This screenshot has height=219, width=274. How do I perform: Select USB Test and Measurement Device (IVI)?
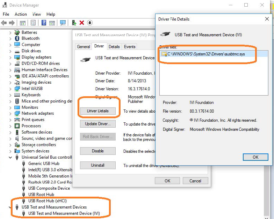coord(64,213)
